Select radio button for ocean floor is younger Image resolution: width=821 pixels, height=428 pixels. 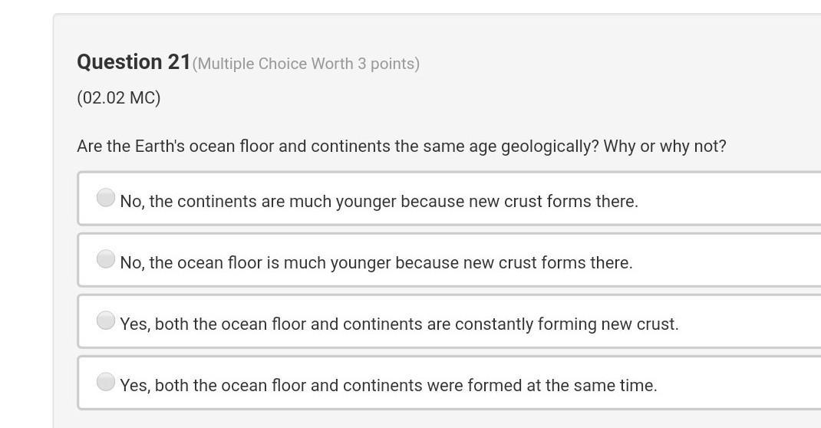pos(106,259)
